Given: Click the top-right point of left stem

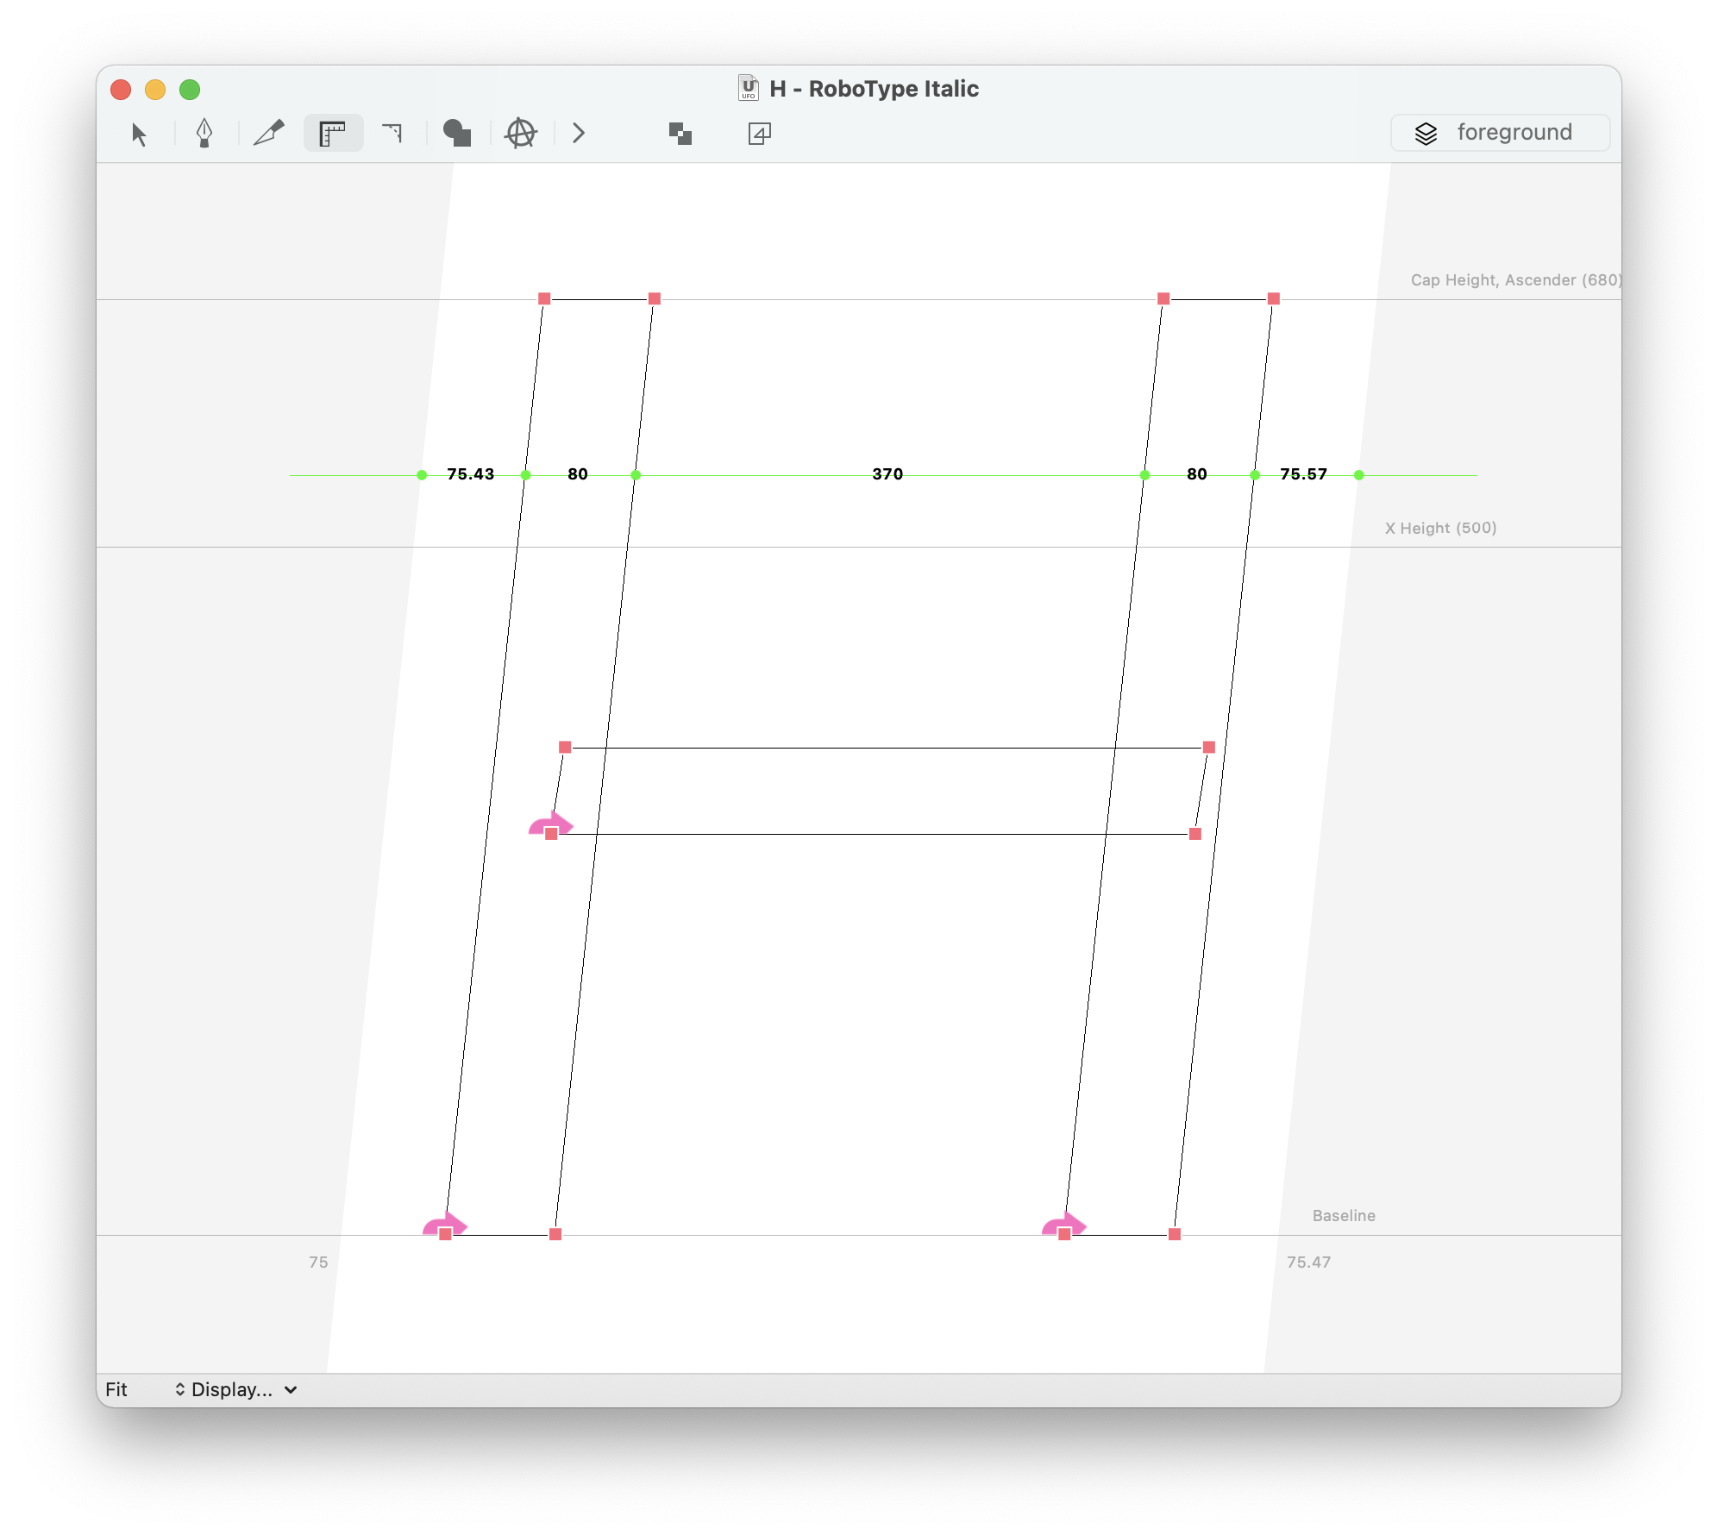Looking at the screenshot, I should coord(655,298).
